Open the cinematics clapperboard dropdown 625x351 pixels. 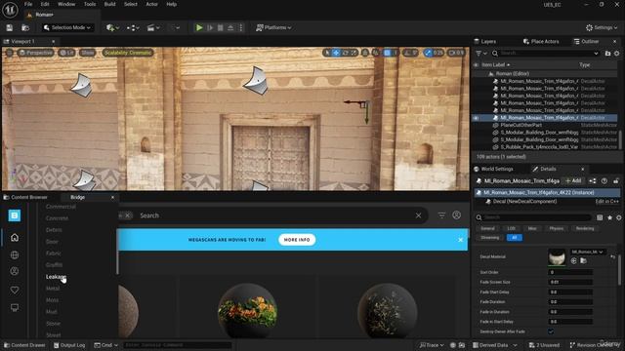click(153, 27)
